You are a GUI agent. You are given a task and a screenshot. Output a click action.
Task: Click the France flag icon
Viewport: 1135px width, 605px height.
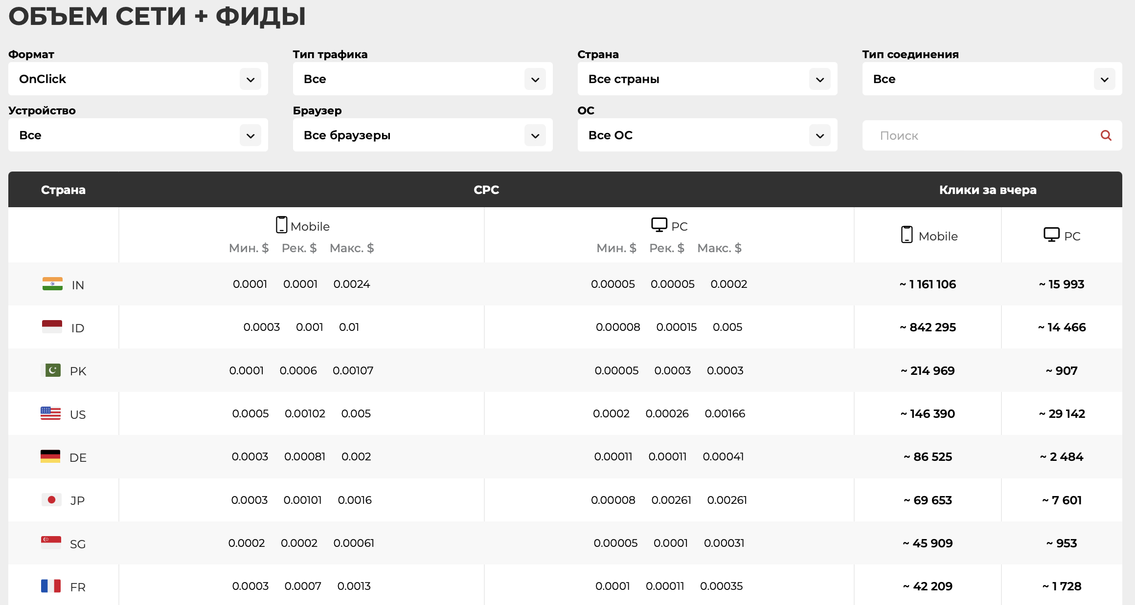[51, 586]
